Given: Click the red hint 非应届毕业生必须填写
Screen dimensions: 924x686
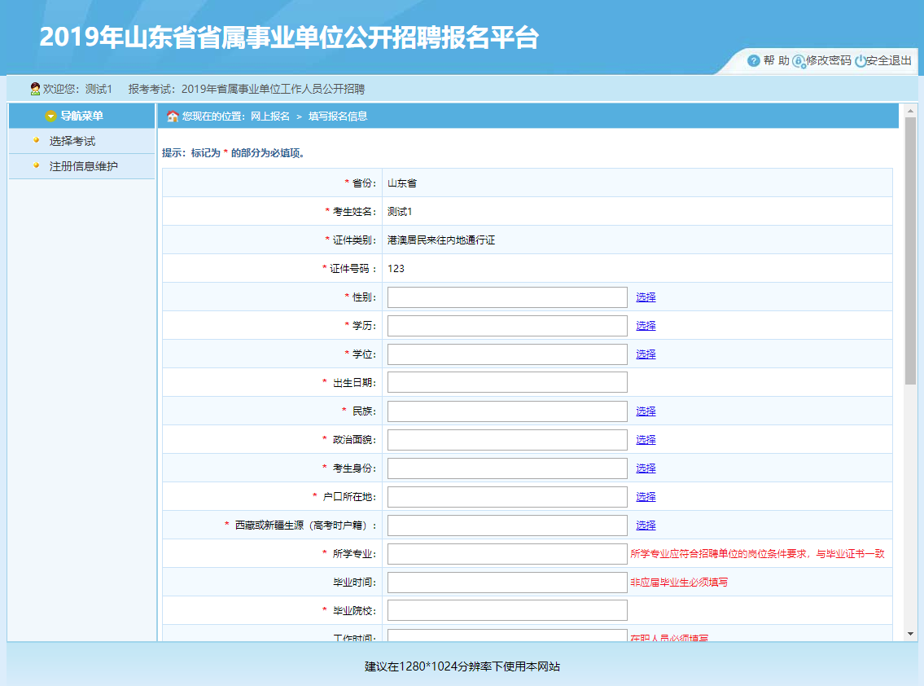Looking at the screenshot, I should tap(679, 583).
